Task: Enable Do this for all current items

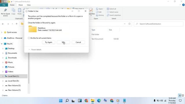Action: pyautogui.click(x=29, y=38)
